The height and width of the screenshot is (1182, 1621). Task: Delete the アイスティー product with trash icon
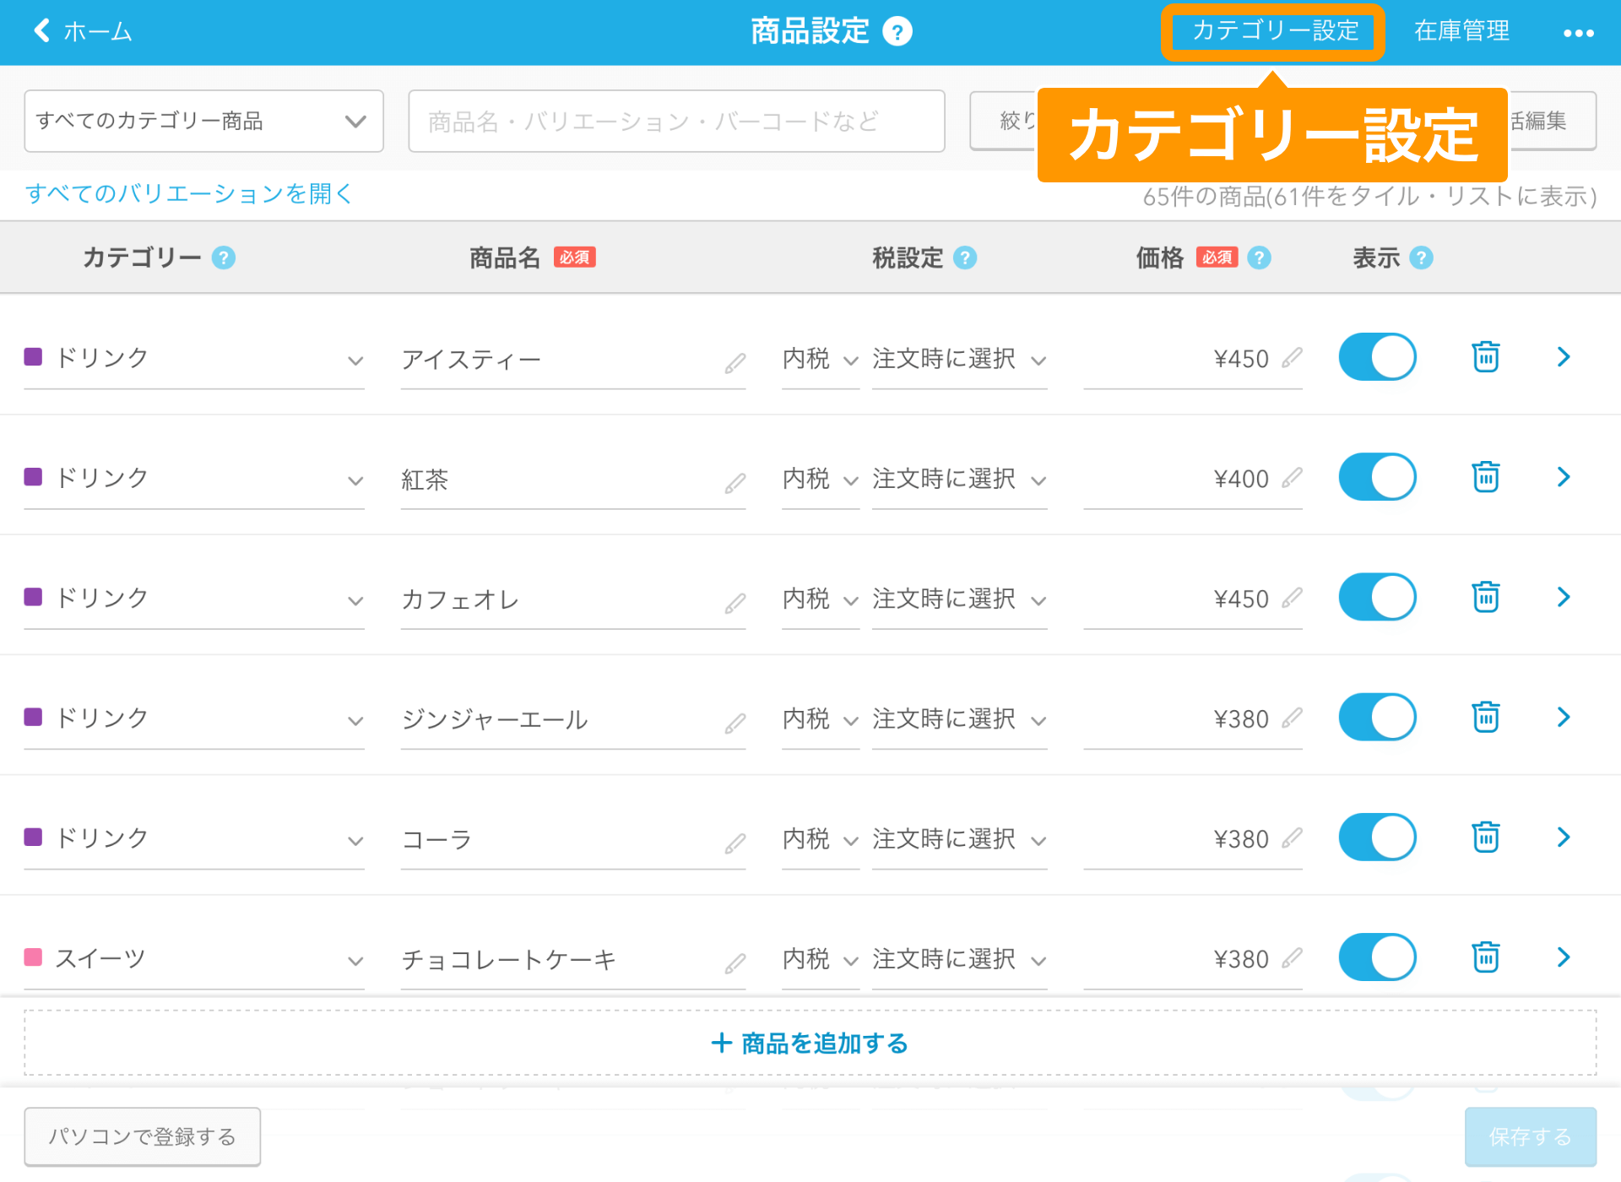click(x=1485, y=357)
